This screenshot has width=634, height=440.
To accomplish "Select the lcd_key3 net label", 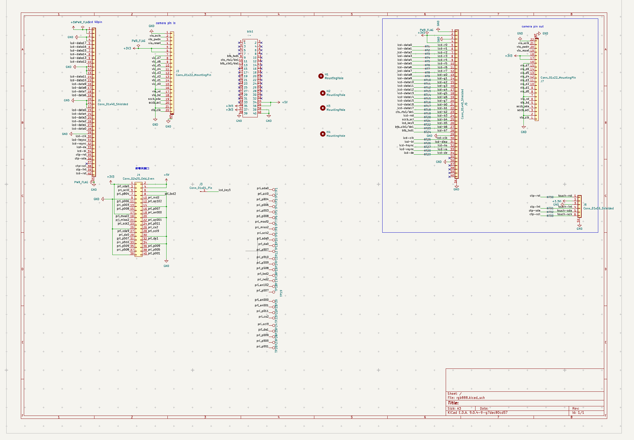I will 224,190.
